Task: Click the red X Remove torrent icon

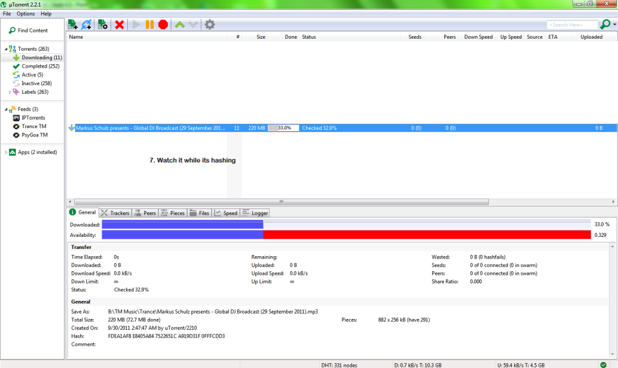Action: 119,24
